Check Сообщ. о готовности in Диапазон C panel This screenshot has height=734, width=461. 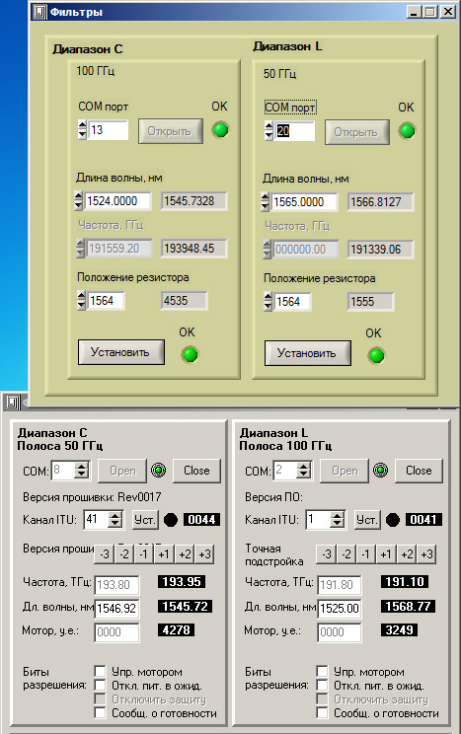pos(100,713)
